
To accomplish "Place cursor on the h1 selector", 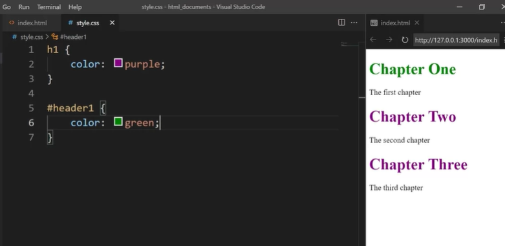I will pos(53,50).
